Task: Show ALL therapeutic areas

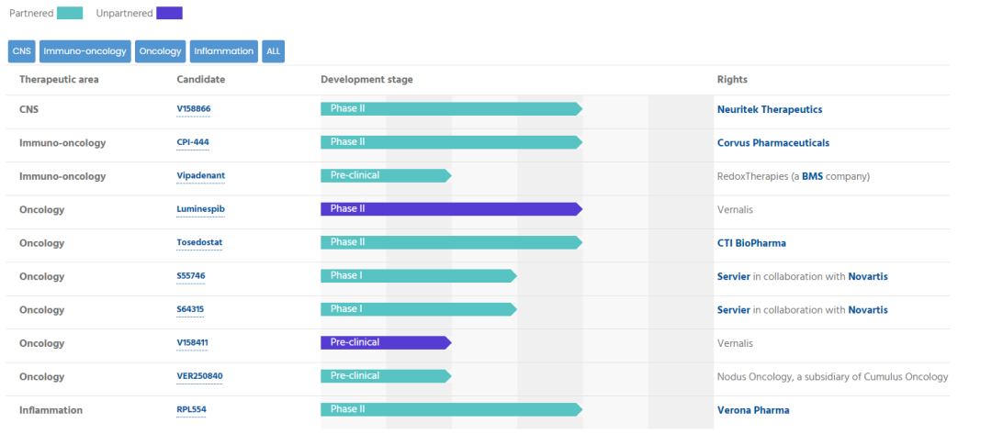Action: coord(274,51)
